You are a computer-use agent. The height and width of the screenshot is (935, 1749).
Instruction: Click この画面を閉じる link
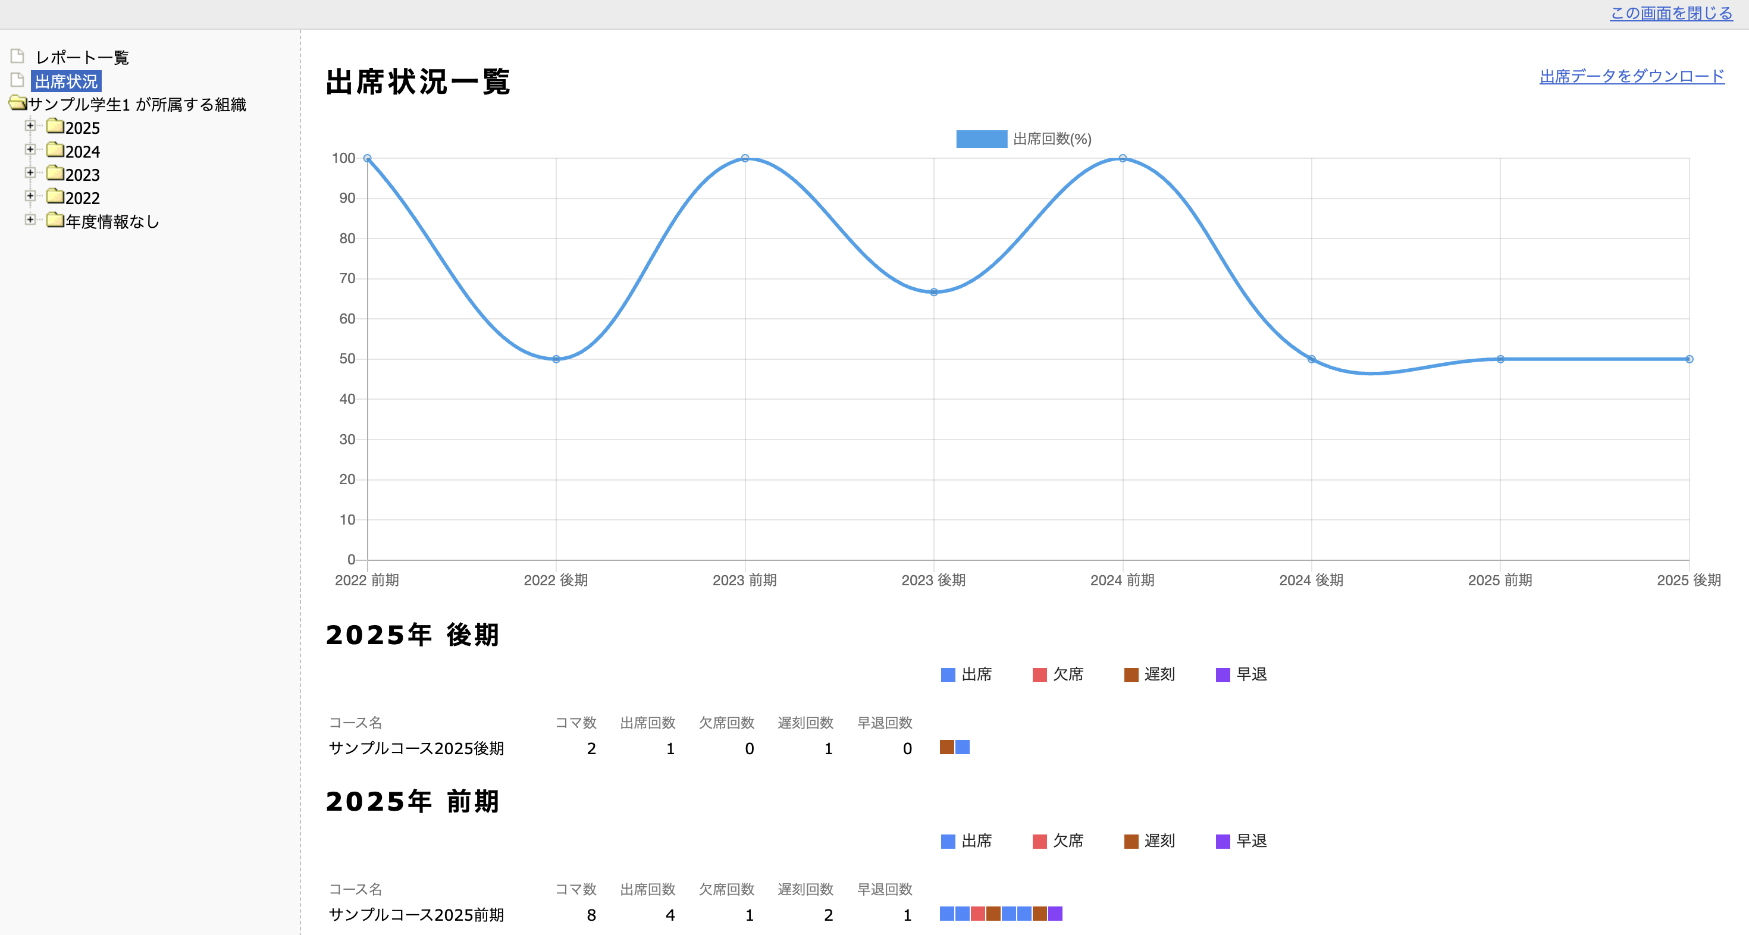1671,13
